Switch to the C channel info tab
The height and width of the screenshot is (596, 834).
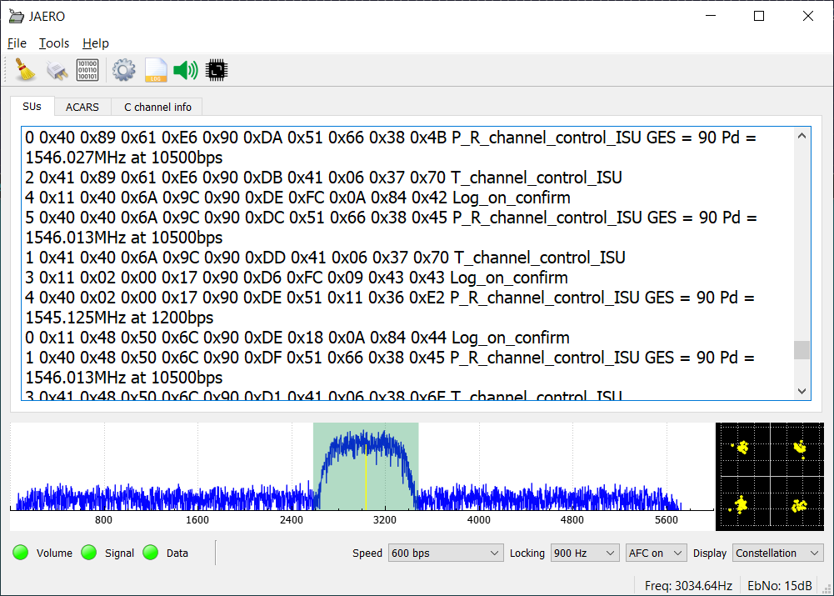157,107
